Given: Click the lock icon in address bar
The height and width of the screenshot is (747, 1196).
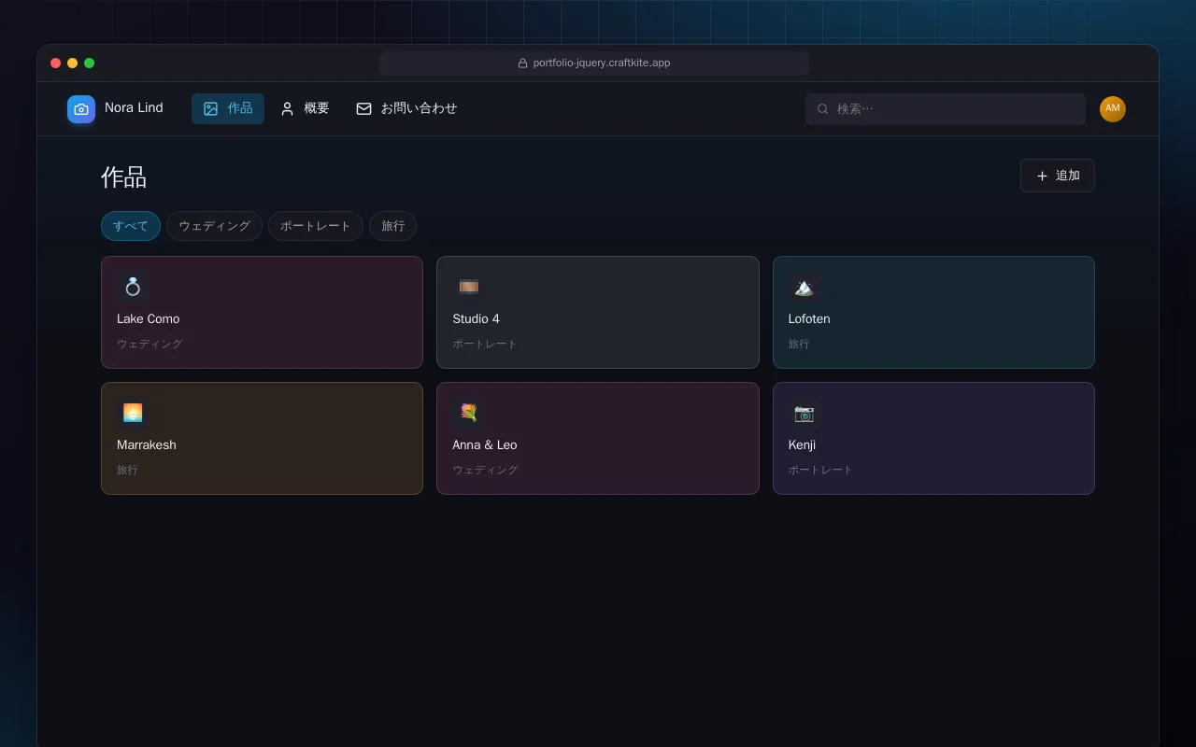Looking at the screenshot, I should pyautogui.click(x=523, y=63).
